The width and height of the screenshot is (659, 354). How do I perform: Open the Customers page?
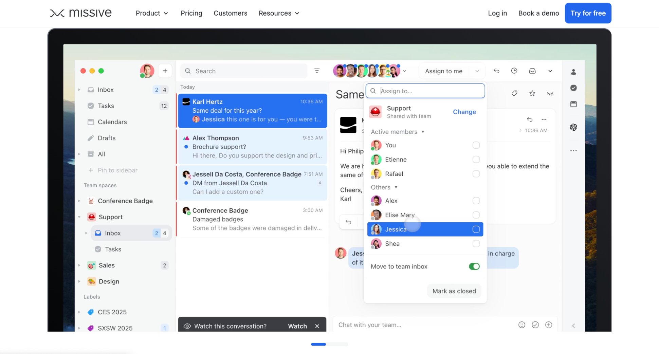(231, 13)
